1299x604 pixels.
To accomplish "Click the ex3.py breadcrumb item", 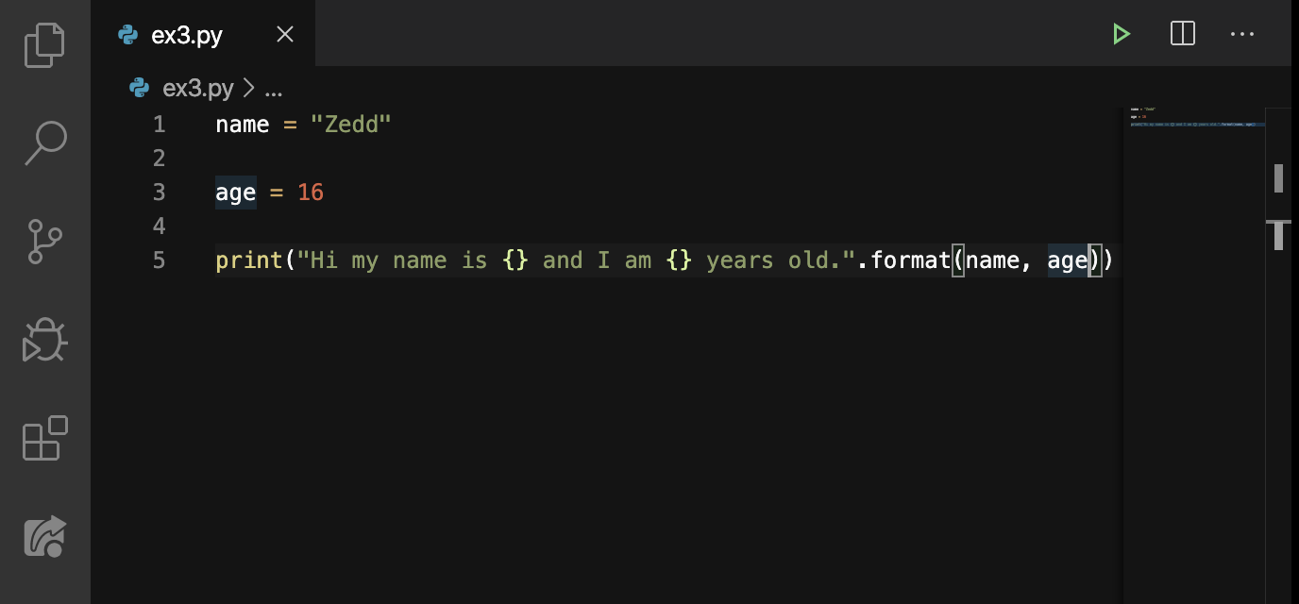I will click(x=197, y=88).
